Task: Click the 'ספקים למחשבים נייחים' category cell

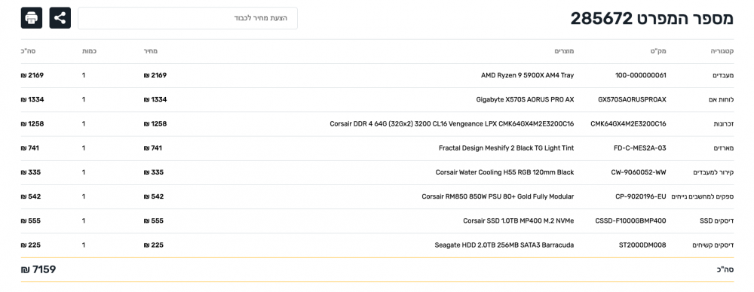Action: (x=702, y=196)
